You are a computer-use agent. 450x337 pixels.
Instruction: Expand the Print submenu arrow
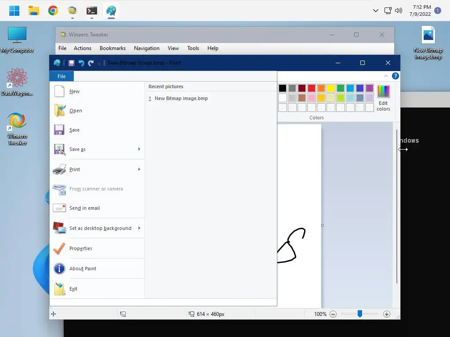click(139, 169)
